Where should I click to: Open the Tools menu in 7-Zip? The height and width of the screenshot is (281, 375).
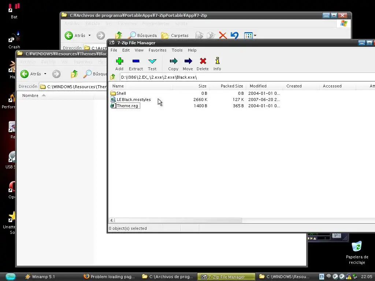point(177,50)
